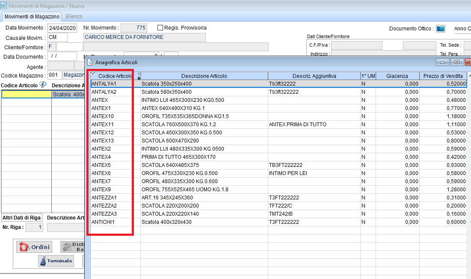The width and height of the screenshot is (471, 279).
Task: Click the Nr. Riga field
Action: point(35,227)
